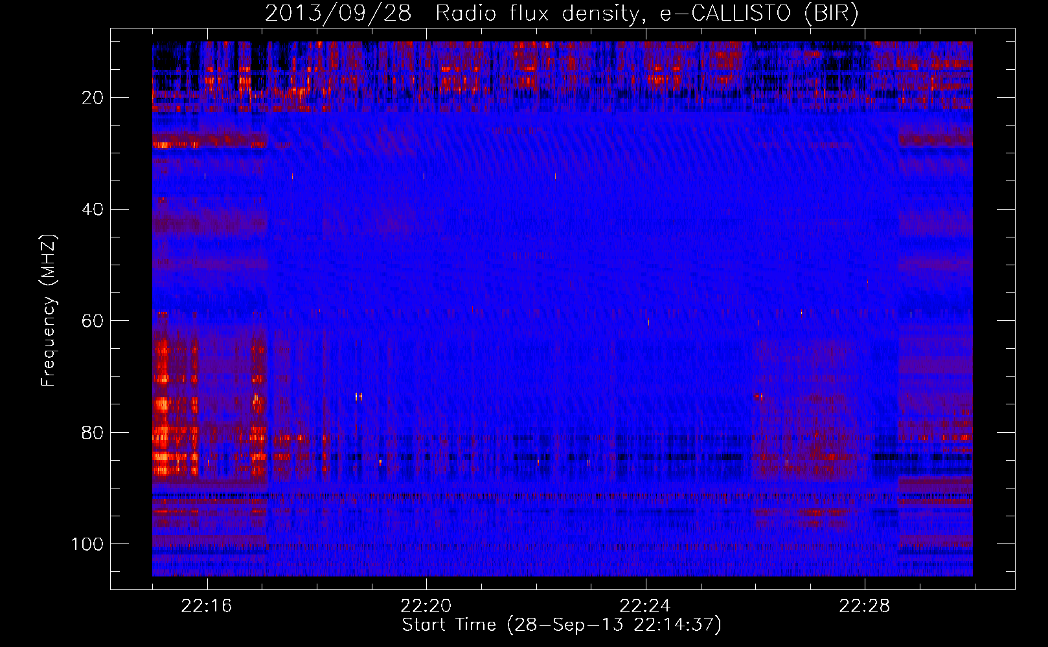Click the 22:24 time tick label

tap(645, 606)
